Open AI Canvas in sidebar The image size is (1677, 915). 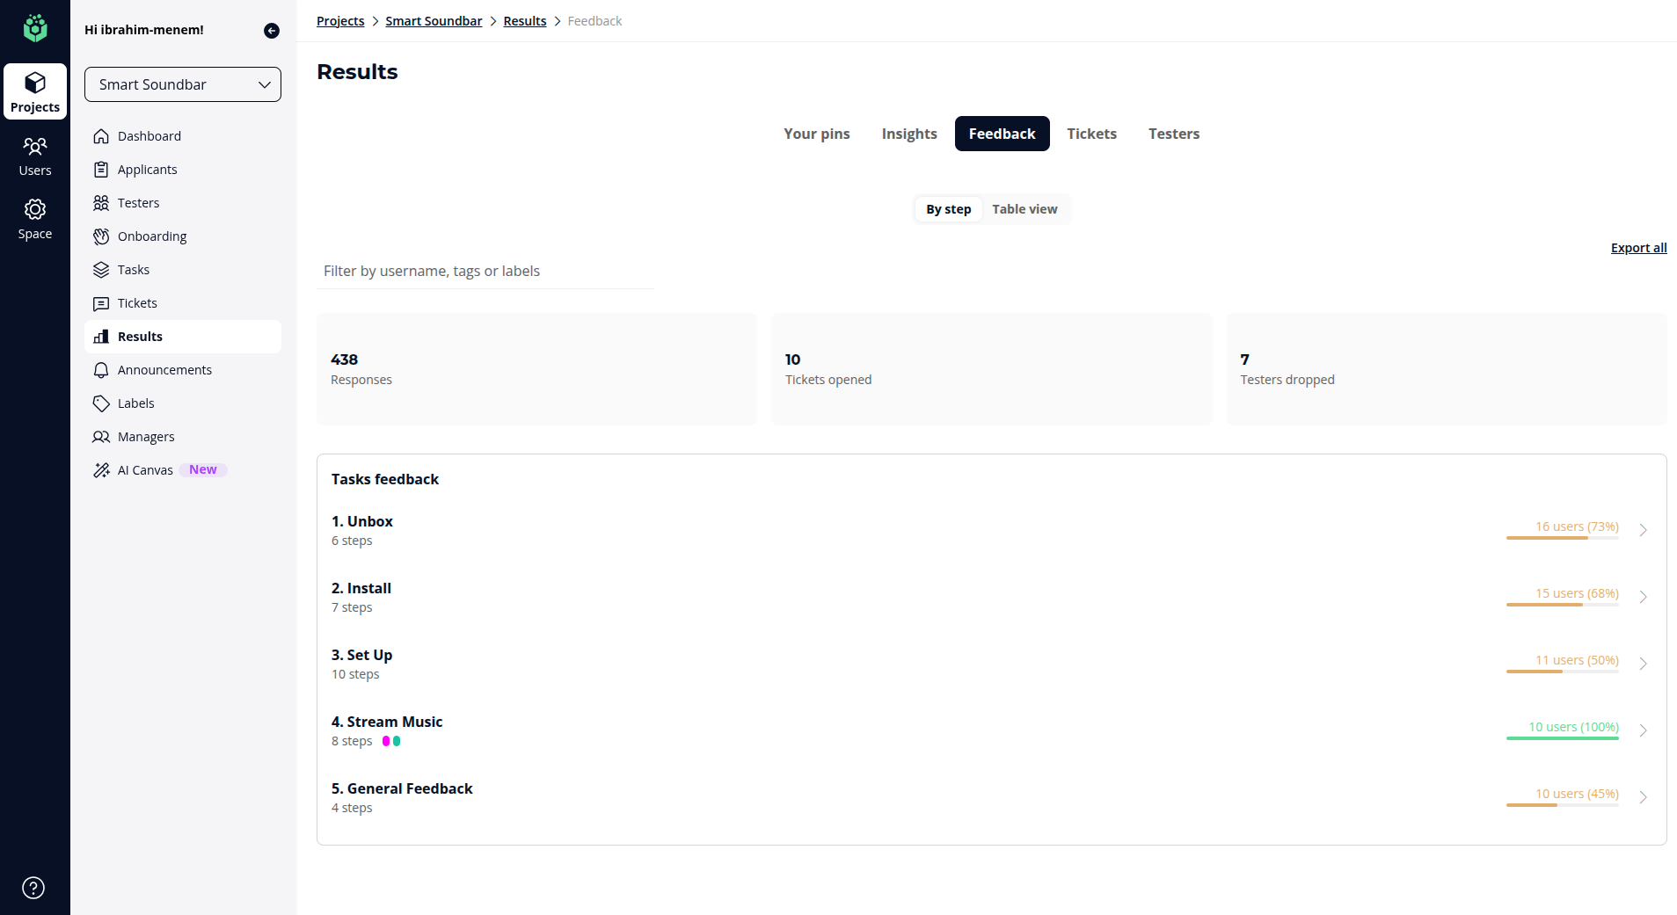(x=183, y=470)
